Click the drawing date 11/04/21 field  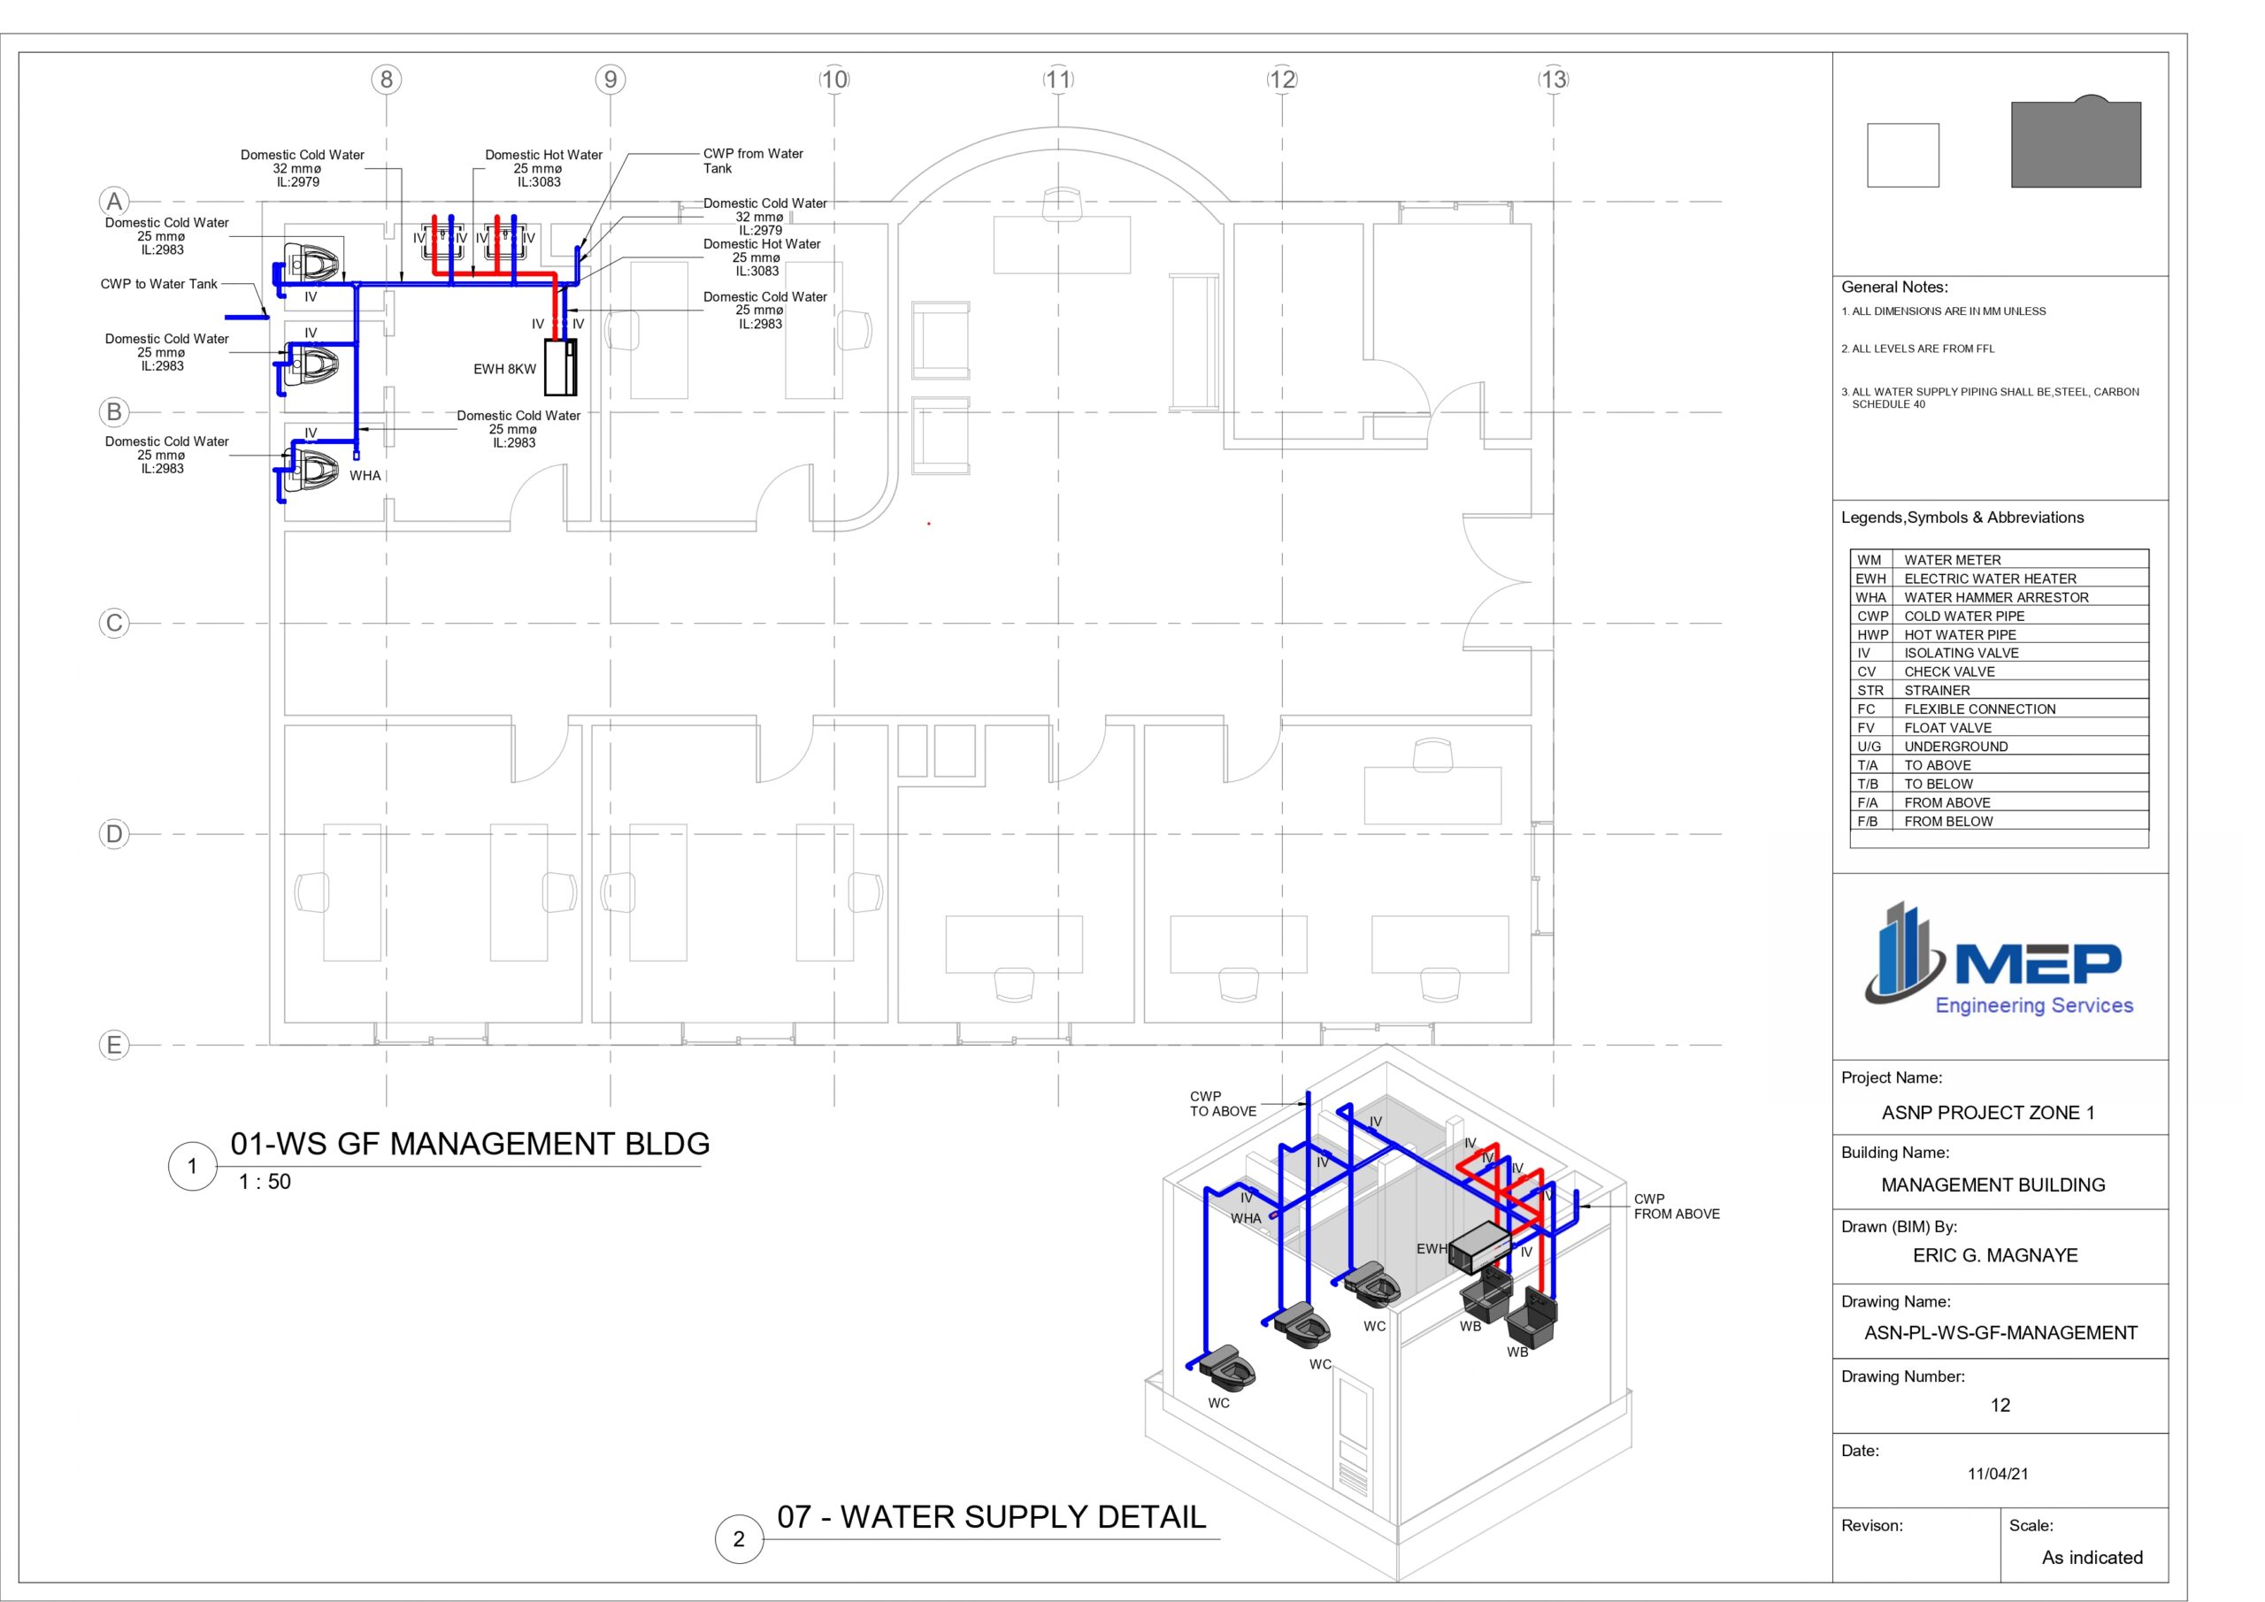coord(1999,1474)
